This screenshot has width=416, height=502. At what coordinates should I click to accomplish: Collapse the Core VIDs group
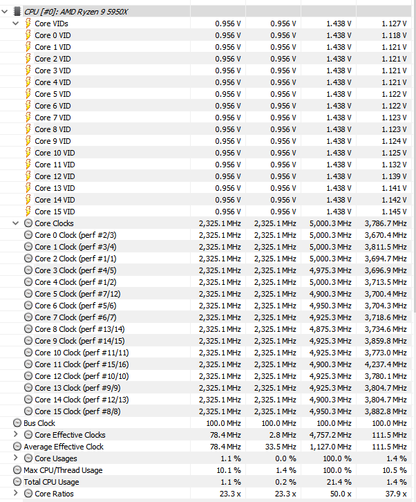pyautogui.click(x=15, y=24)
